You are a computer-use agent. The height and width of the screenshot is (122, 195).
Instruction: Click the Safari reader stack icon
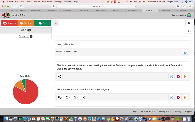(x=54, y=6)
